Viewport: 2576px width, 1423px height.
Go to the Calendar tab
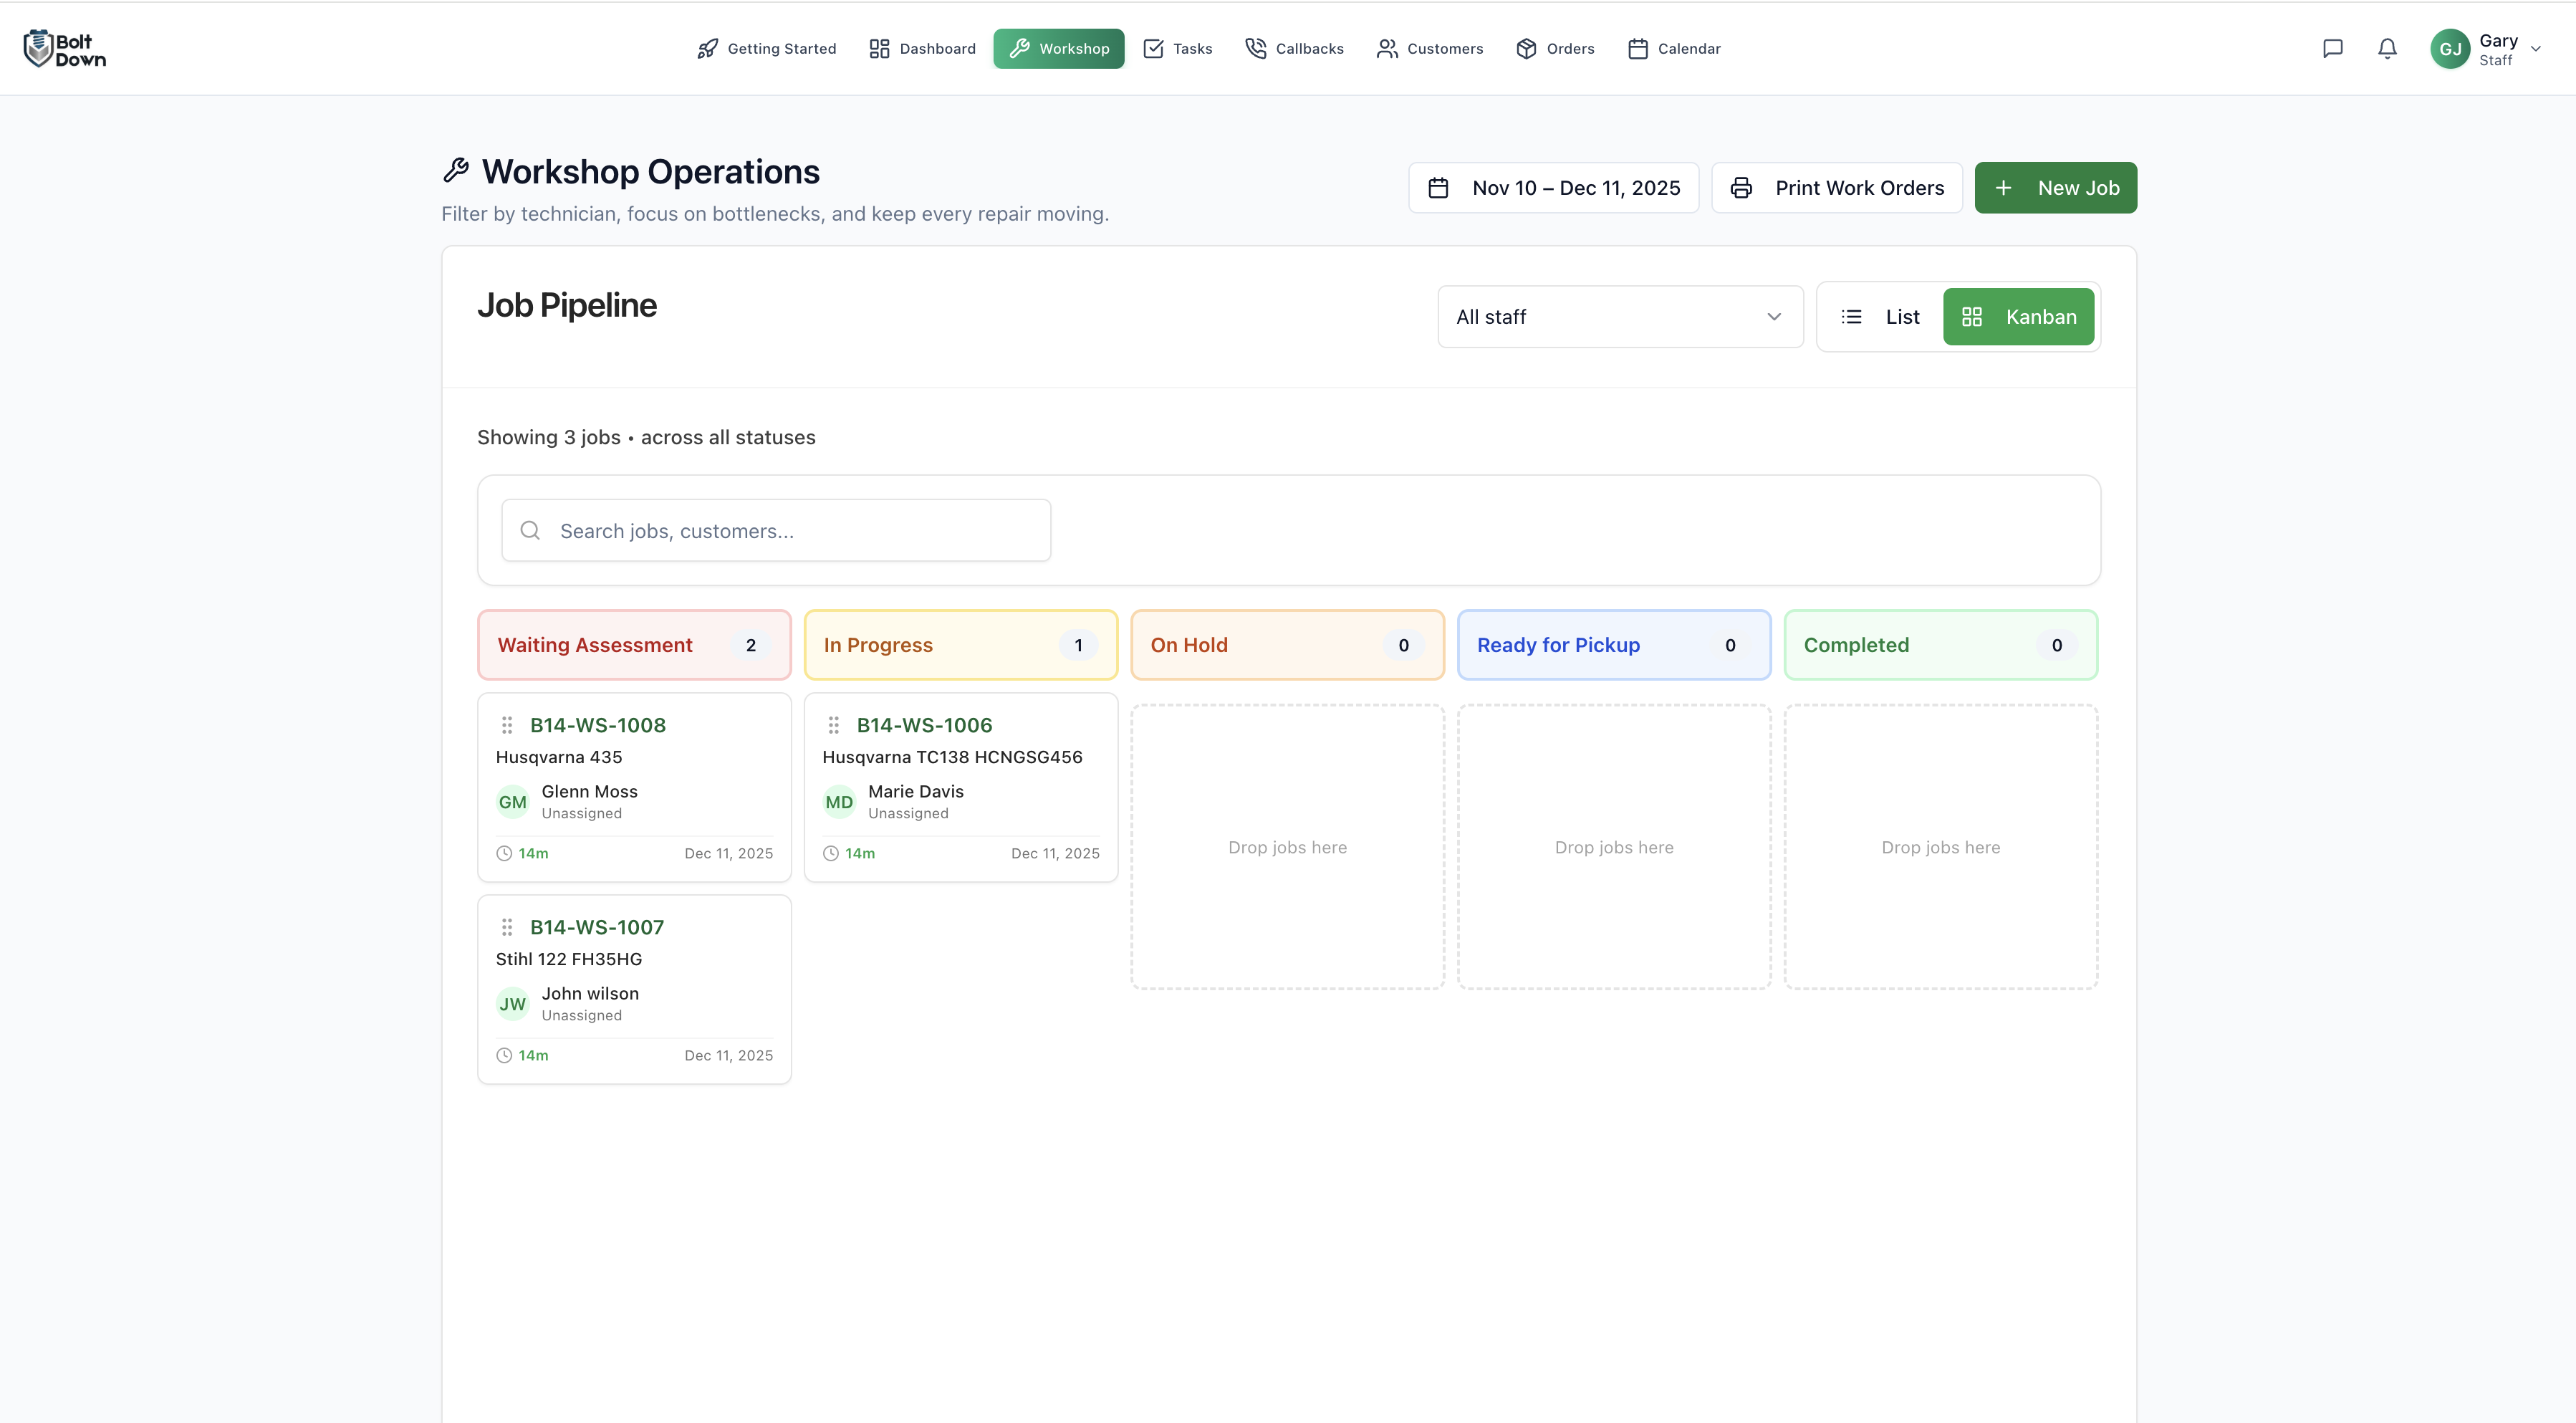pos(1674,48)
